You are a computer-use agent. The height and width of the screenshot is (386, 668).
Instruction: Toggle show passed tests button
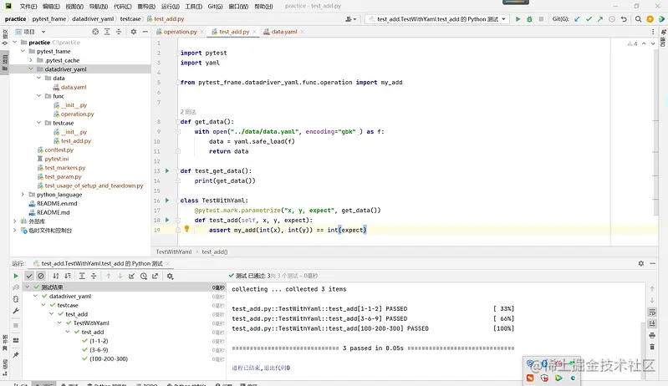click(29, 277)
